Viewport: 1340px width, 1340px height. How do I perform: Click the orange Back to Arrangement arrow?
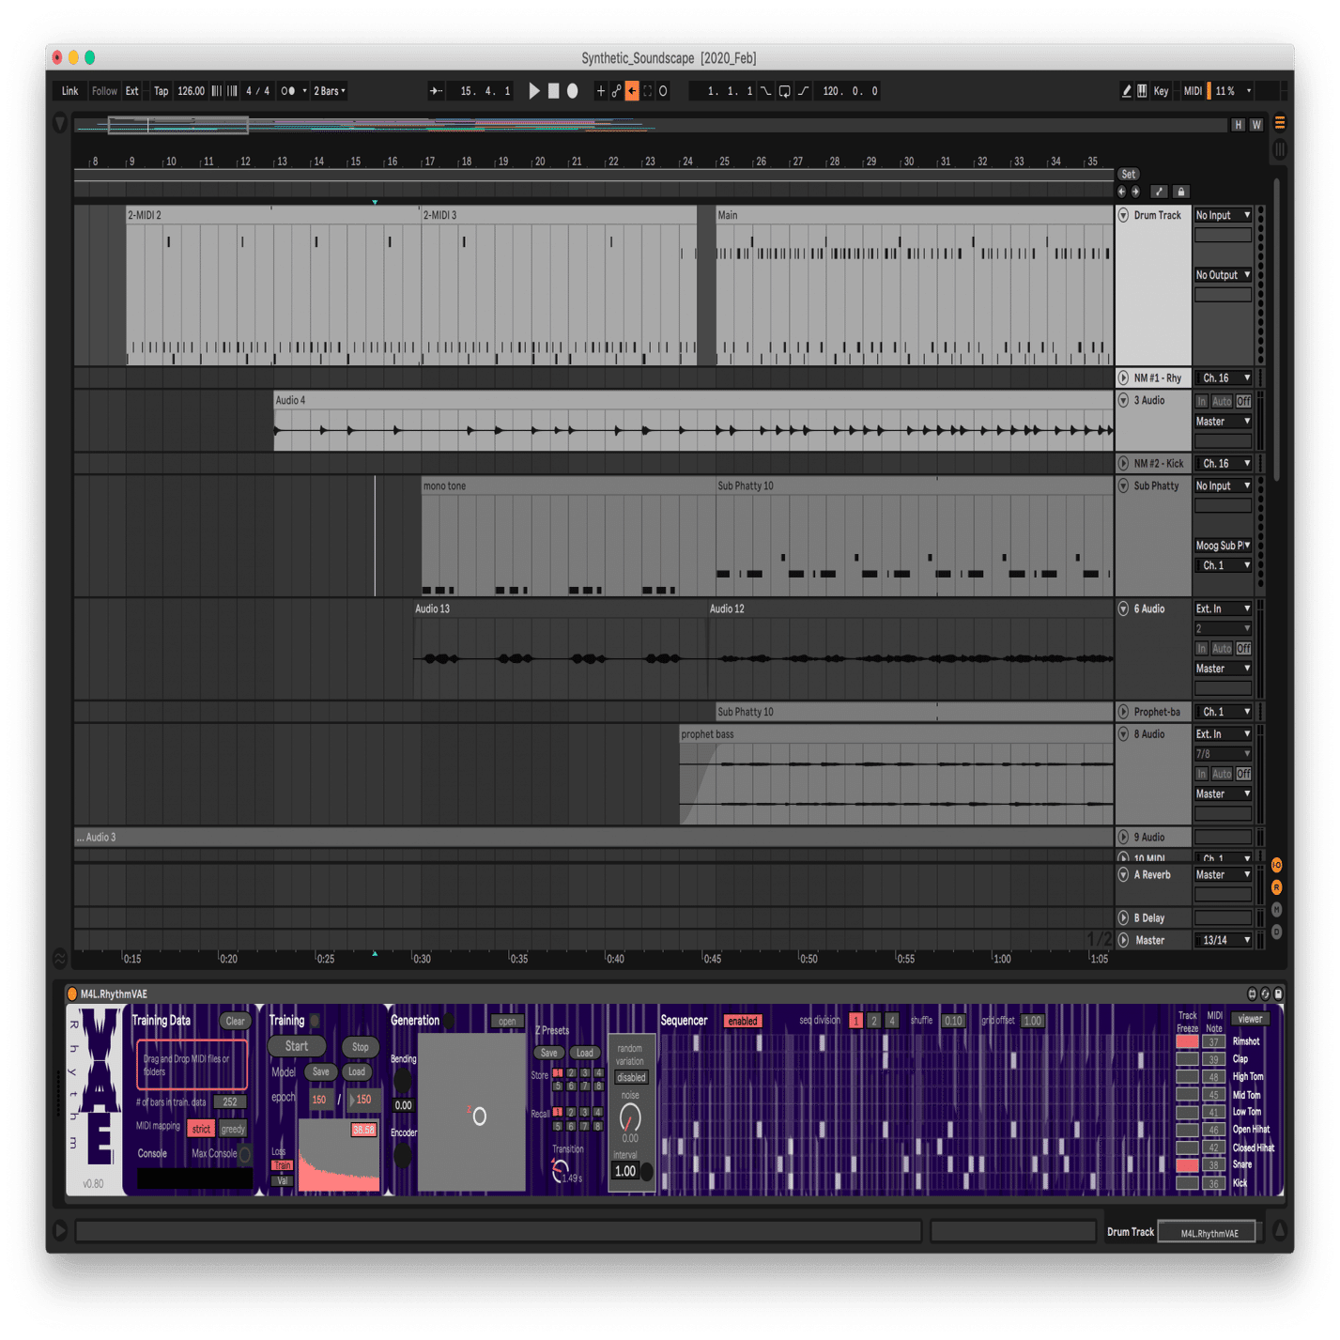632,91
